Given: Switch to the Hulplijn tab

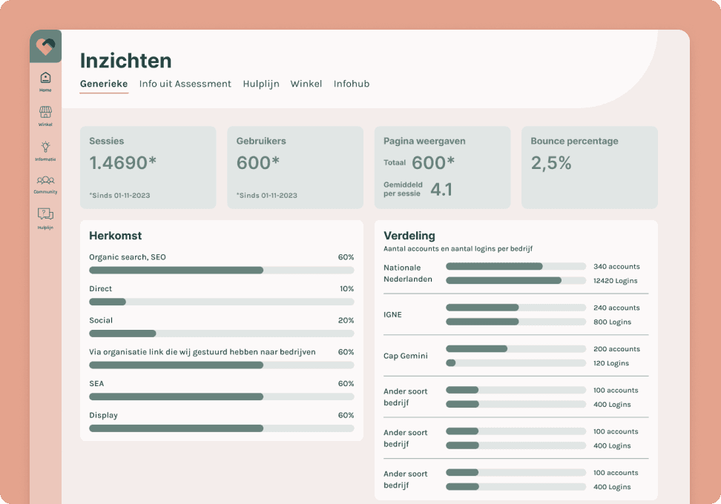Looking at the screenshot, I should click(x=260, y=84).
